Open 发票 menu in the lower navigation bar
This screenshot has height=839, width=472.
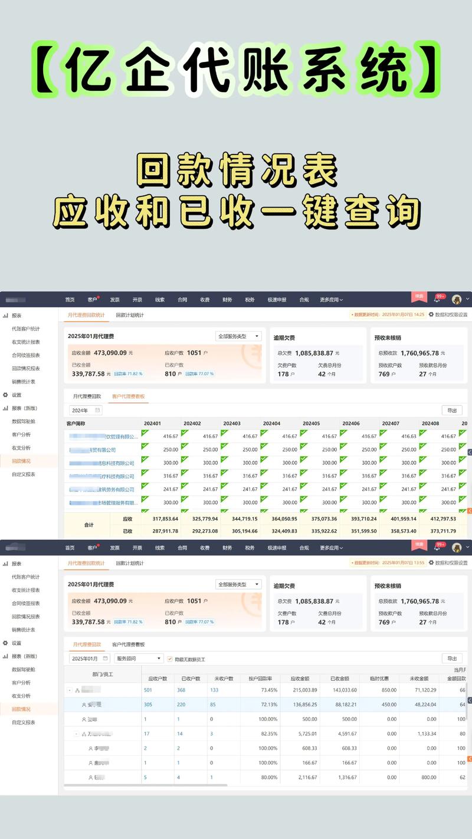pyautogui.click(x=114, y=548)
